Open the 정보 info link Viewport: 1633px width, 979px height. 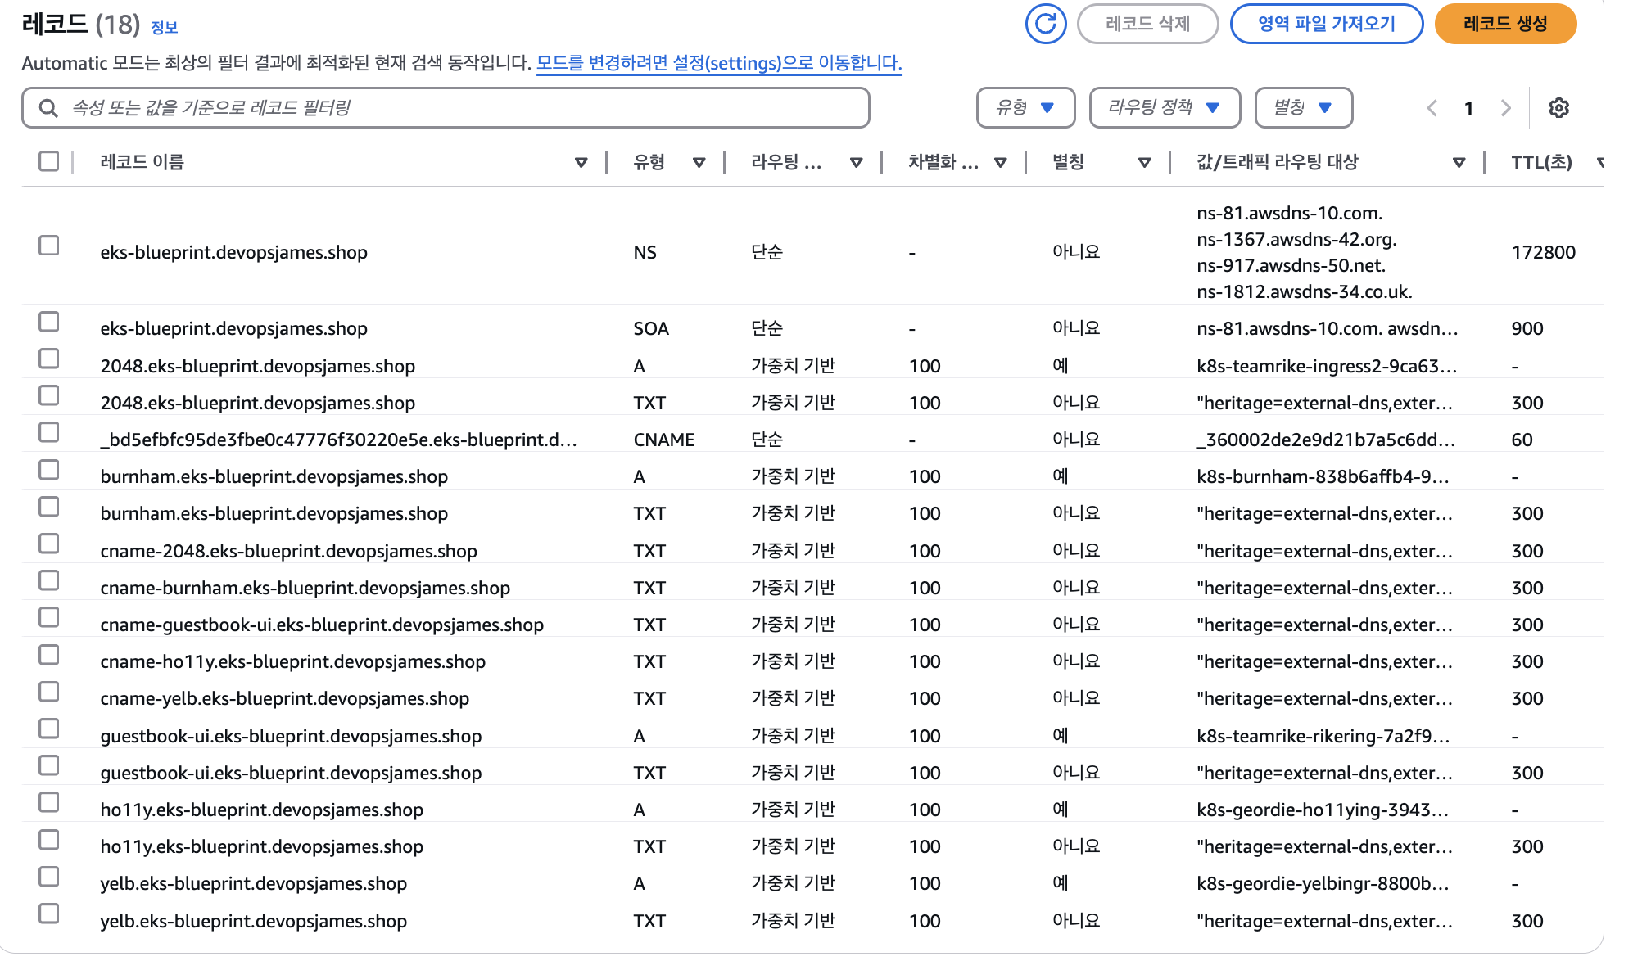tap(164, 28)
